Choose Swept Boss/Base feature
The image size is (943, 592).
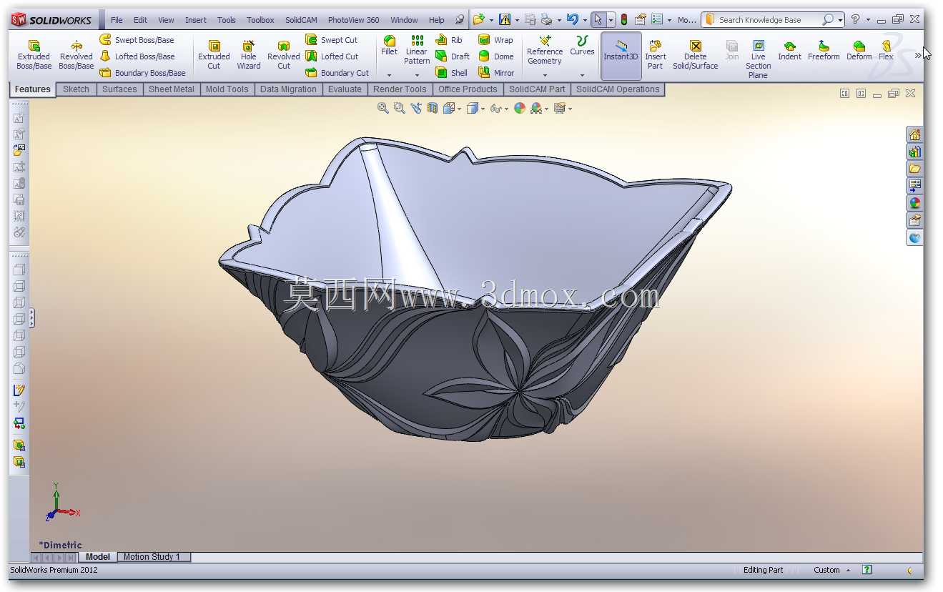(137, 40)
